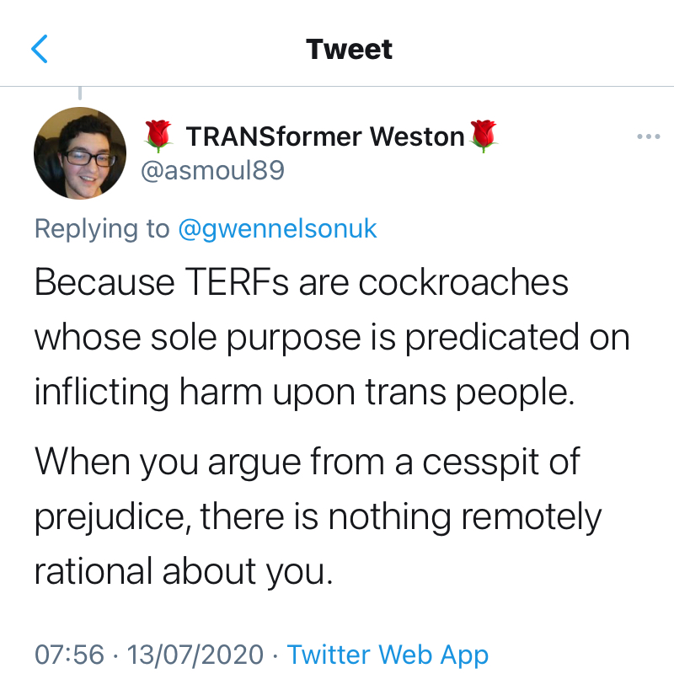Screen dimensions: 674x679
Task: Open the author's profile photo
Action: click(80, 153)
